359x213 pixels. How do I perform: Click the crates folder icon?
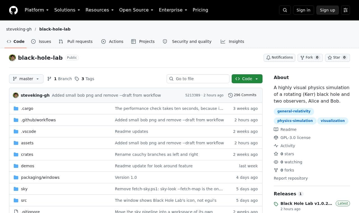[x=16, y=154]
